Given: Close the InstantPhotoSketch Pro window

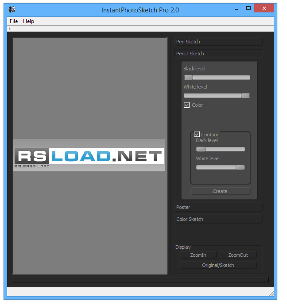Looking at the screenshot, I should 264,8.
